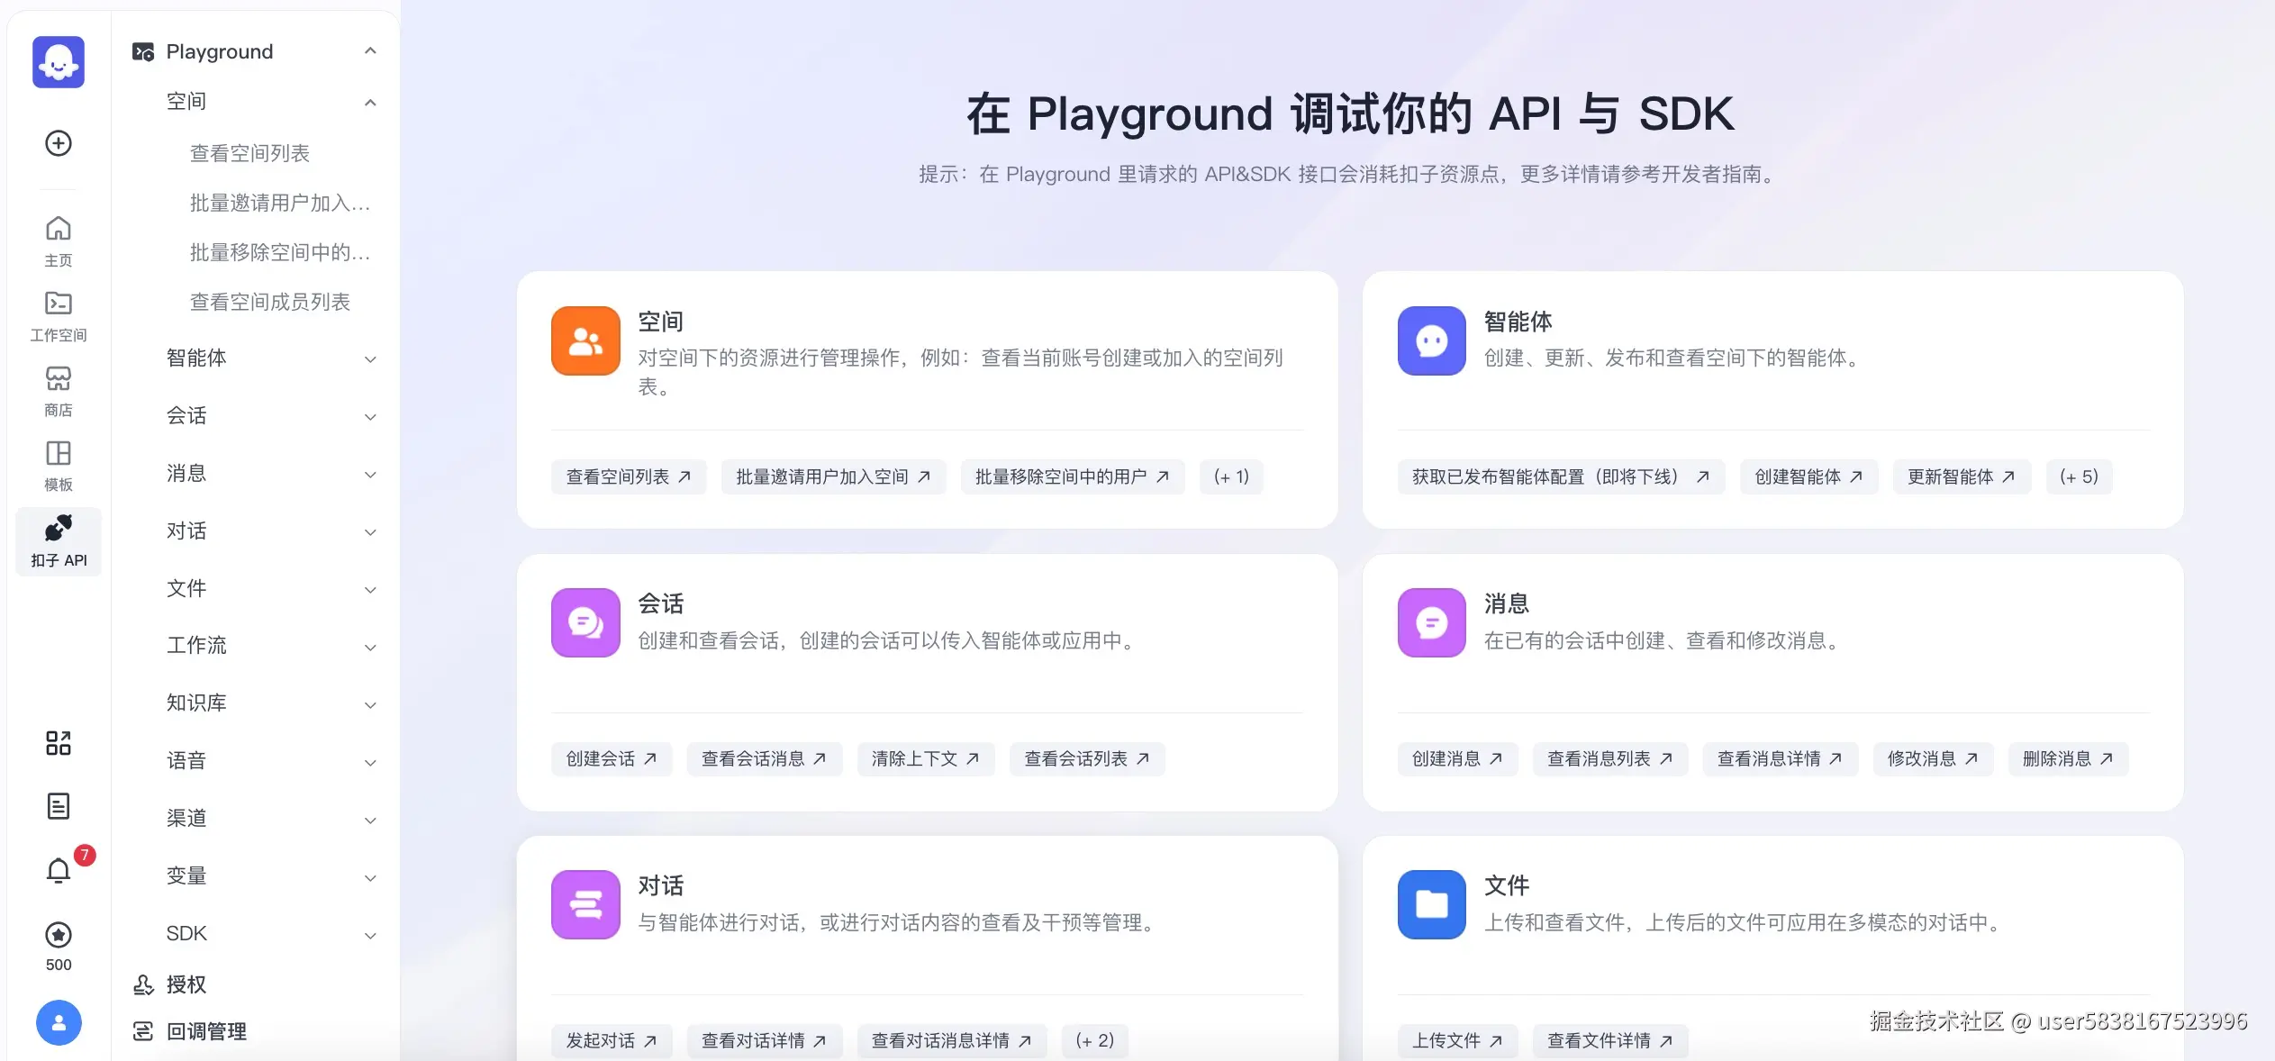Select the 授权 menu item
This screenshot has height=1061, width=2275.
coord(186,984)
